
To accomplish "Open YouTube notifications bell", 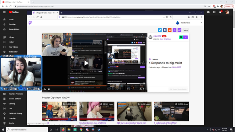I will point(220,12).
